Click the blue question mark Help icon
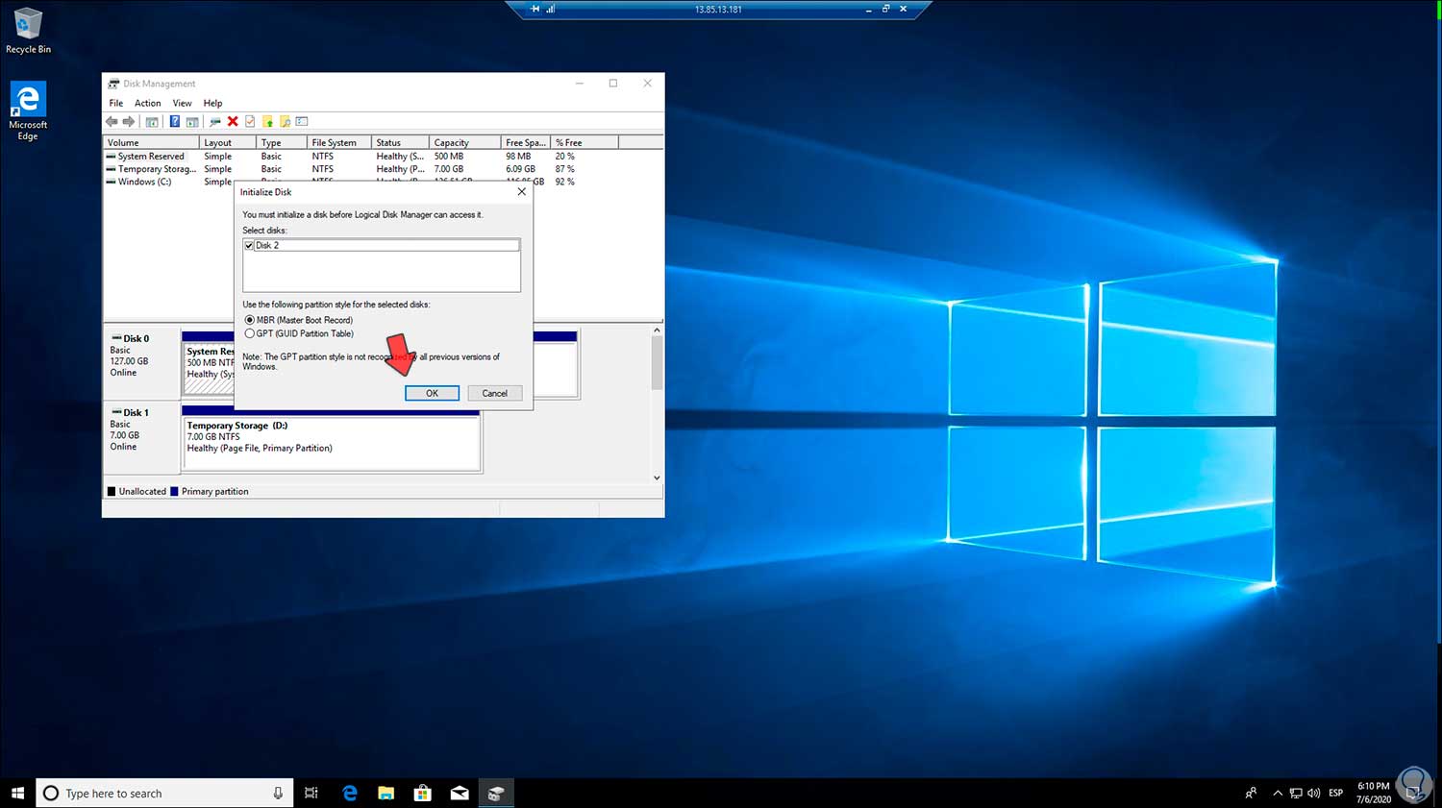1442x808 pixels. (x=174, y=122)
